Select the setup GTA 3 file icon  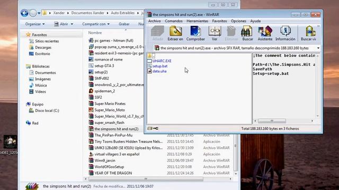(91, 65)
